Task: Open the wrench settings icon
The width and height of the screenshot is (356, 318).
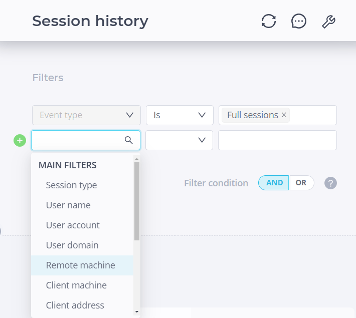Action: coord(328,22)
